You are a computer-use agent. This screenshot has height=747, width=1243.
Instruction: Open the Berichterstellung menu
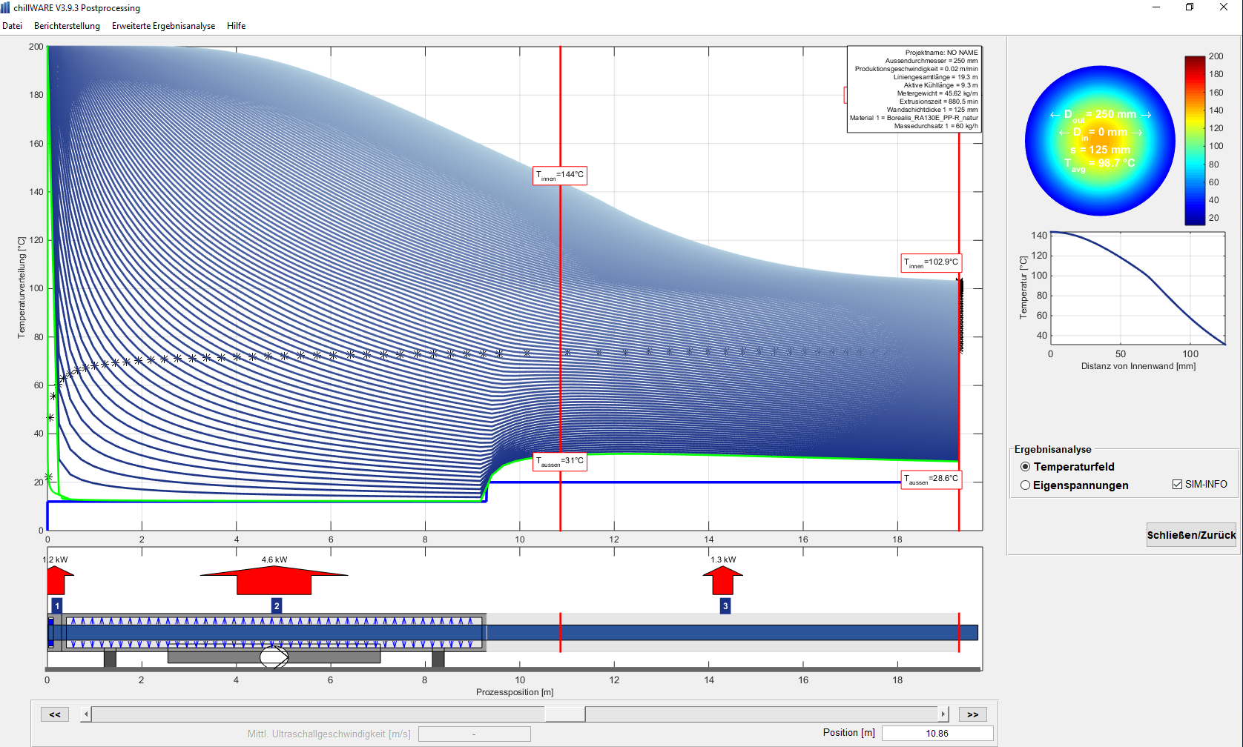point(67,26)
